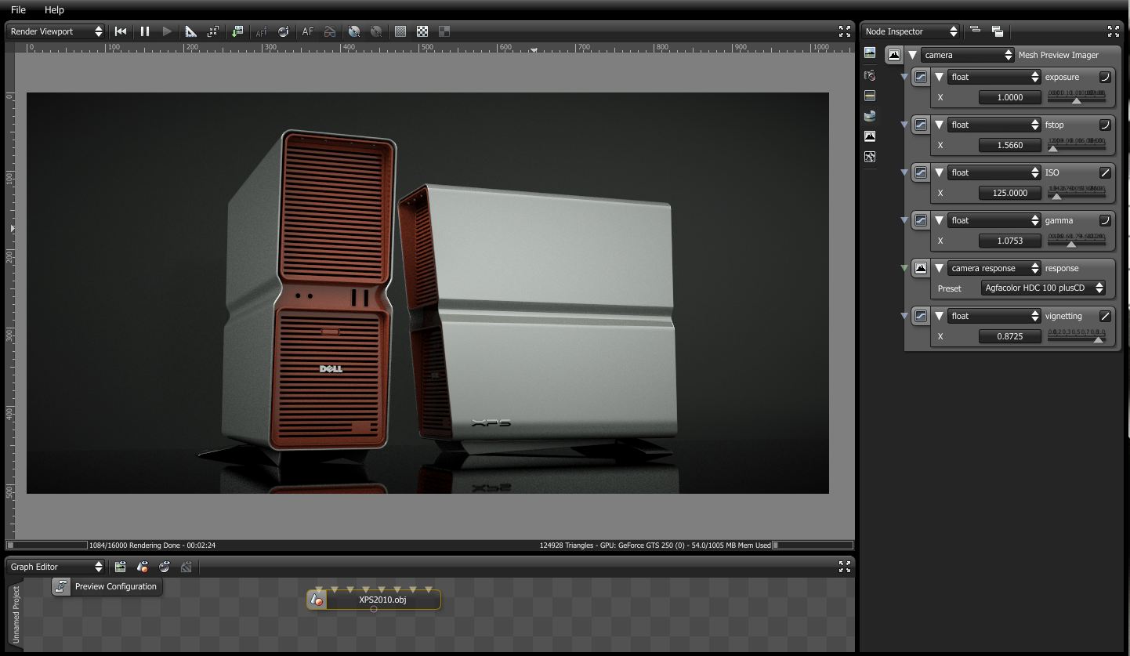Click the rendered Dell XPS image
The image size is (1130, 656).
pos(428,293)
